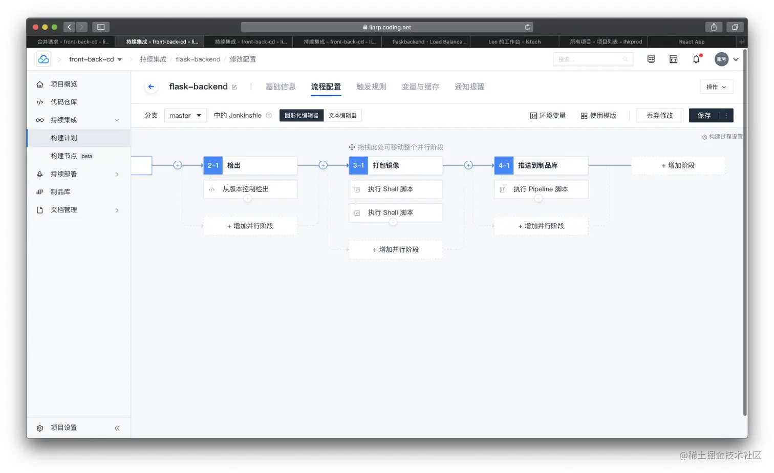The height and width of the screenshot is (473, 774).
Task: Click the help icon beside Jenkinsfile
Action: click(269, 116)
